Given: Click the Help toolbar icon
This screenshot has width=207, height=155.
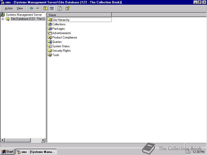Looking at the screenshot, I should (68, 8).
